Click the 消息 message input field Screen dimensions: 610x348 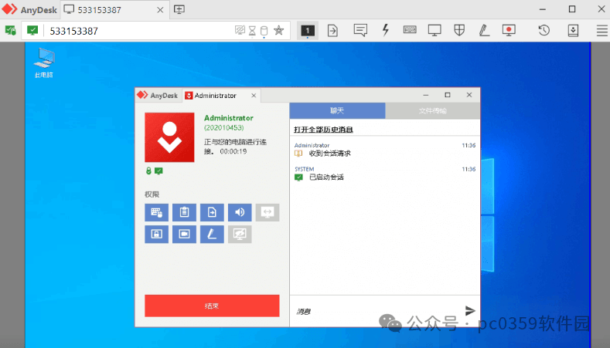375,311
